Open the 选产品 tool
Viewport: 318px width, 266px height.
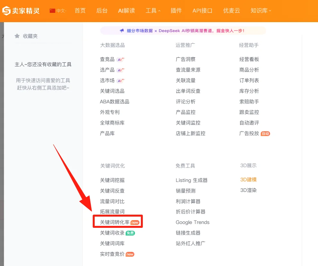tap(107, 70)
